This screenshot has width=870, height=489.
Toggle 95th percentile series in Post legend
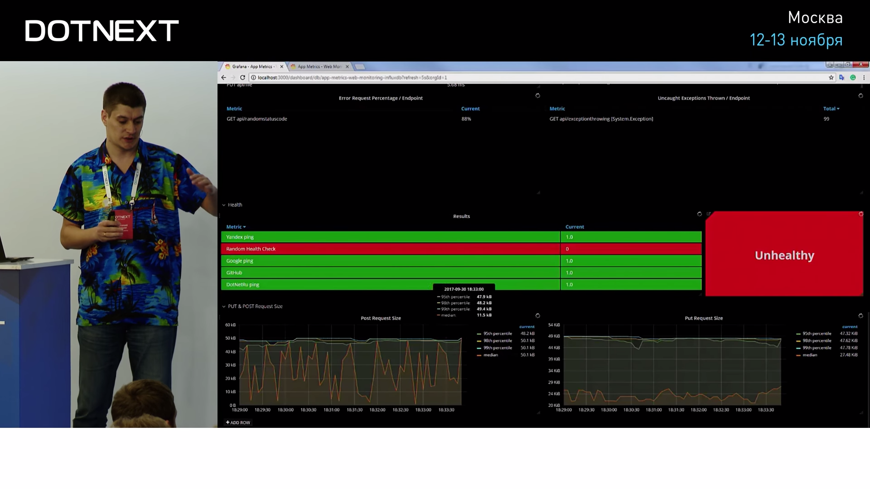click(x=497, y=334)
